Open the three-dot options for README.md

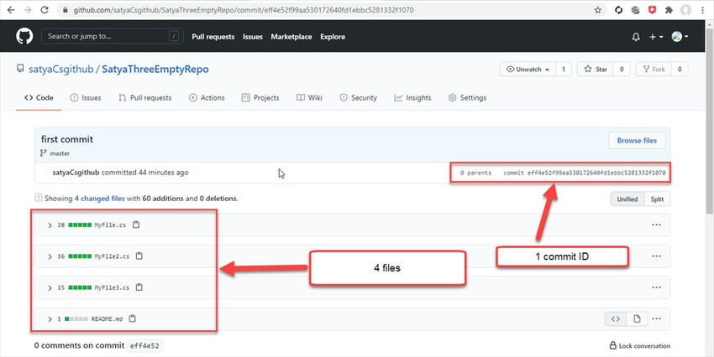point(656,318)
